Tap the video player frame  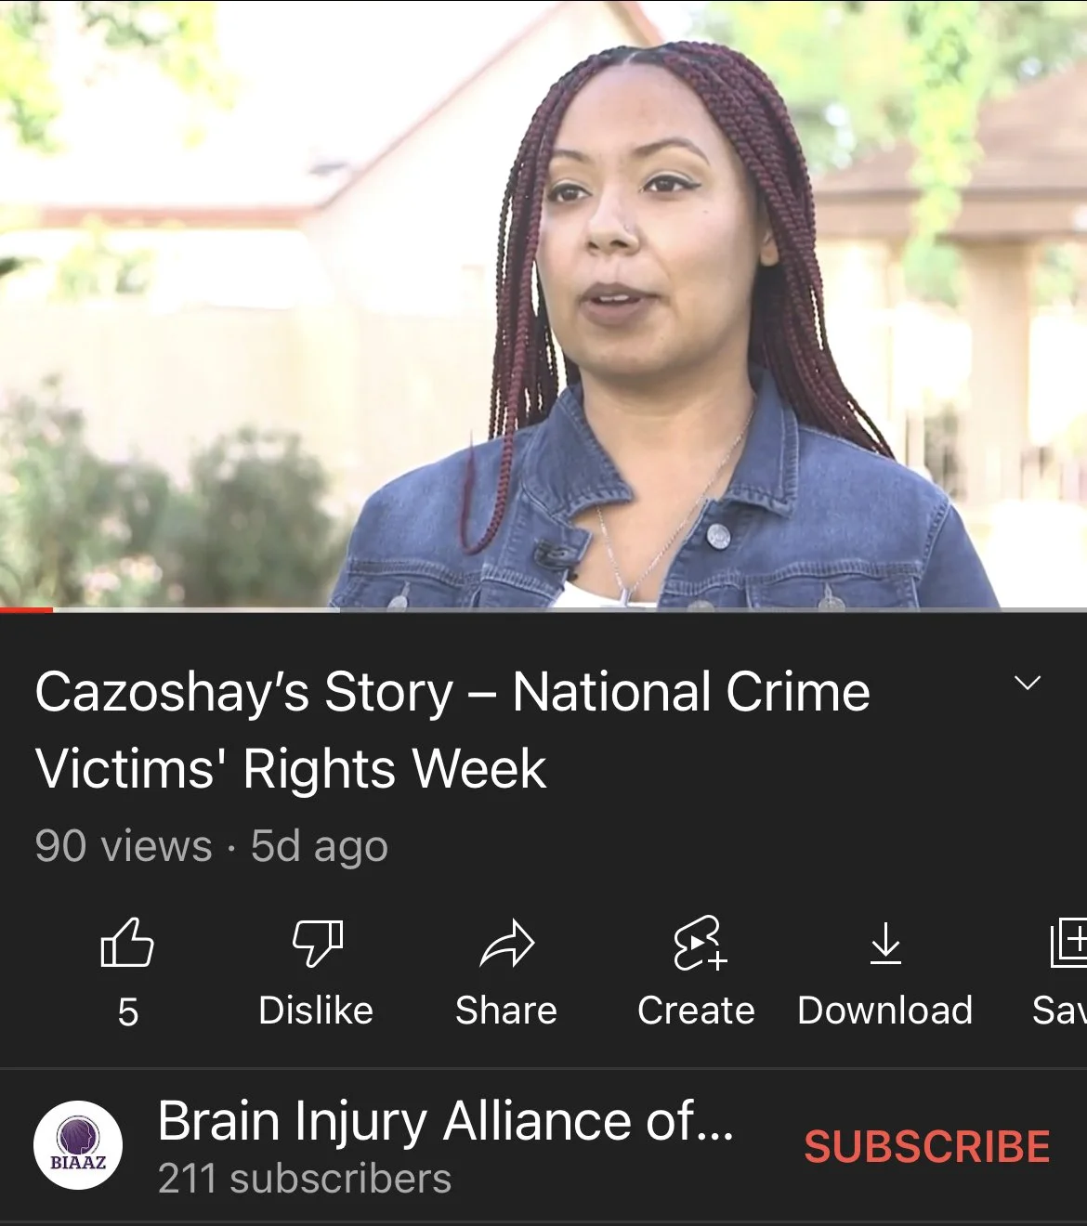pos(543,304)
